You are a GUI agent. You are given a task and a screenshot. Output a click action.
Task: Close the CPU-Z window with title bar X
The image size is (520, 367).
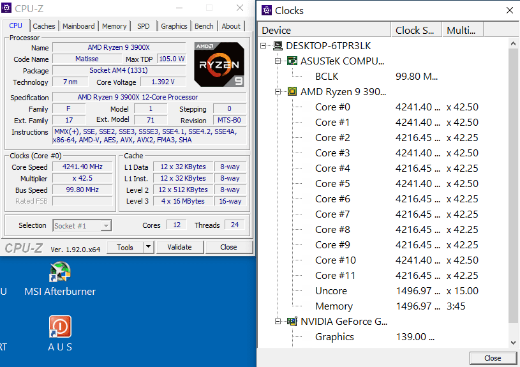(x=240, y=8)
